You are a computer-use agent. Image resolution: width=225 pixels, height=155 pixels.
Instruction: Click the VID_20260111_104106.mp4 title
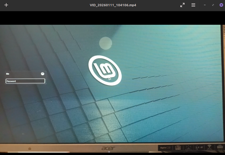point(113,5)
